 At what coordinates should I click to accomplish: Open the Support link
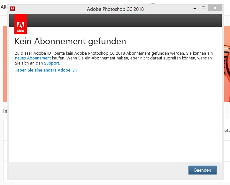(x=52, y=63)
